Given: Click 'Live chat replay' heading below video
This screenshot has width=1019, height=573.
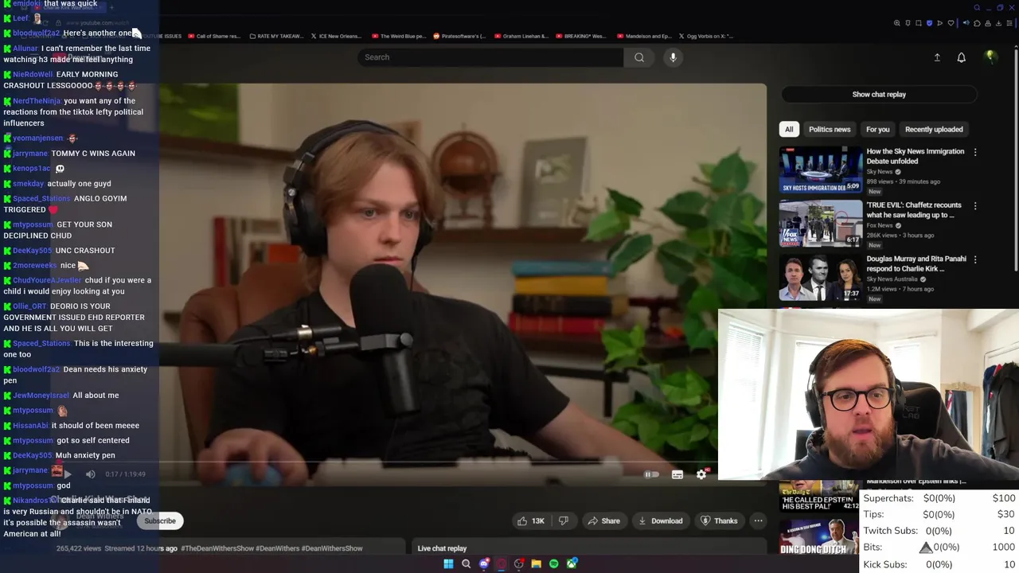Looking at the screenshot, I should tap(442, 548).
